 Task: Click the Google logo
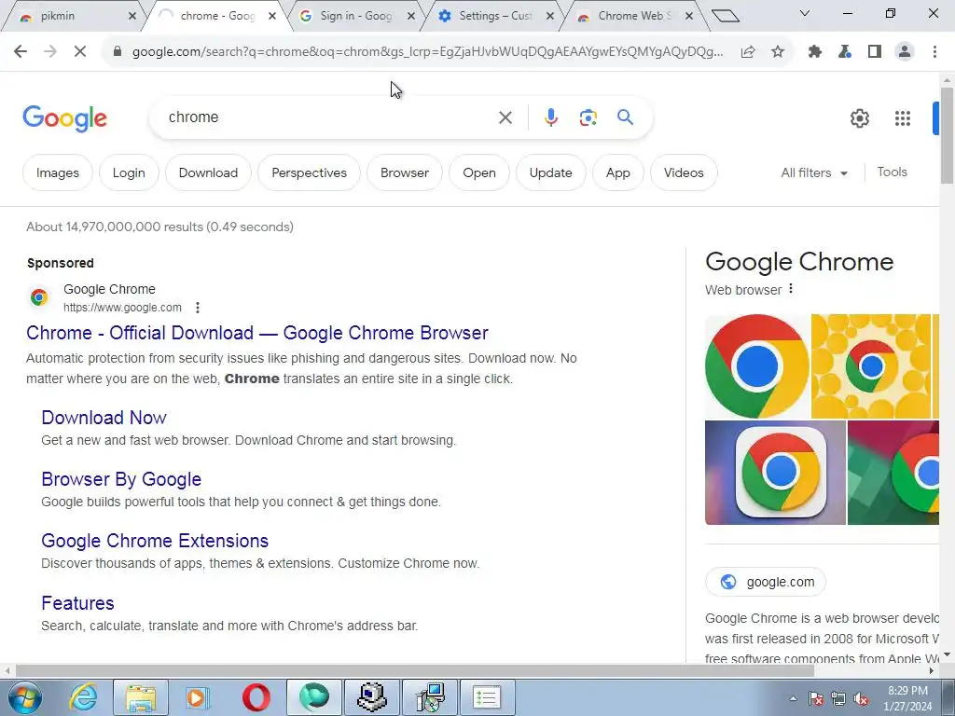pos(64,118)
